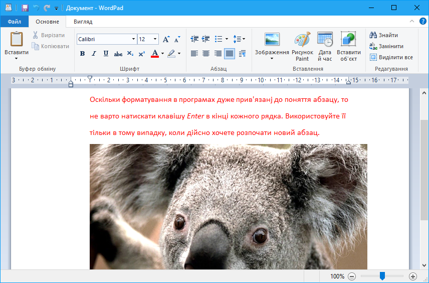Center align the text
Image resolution: width=429 pixels, height=283 pixels.
[x=206, y=53]
